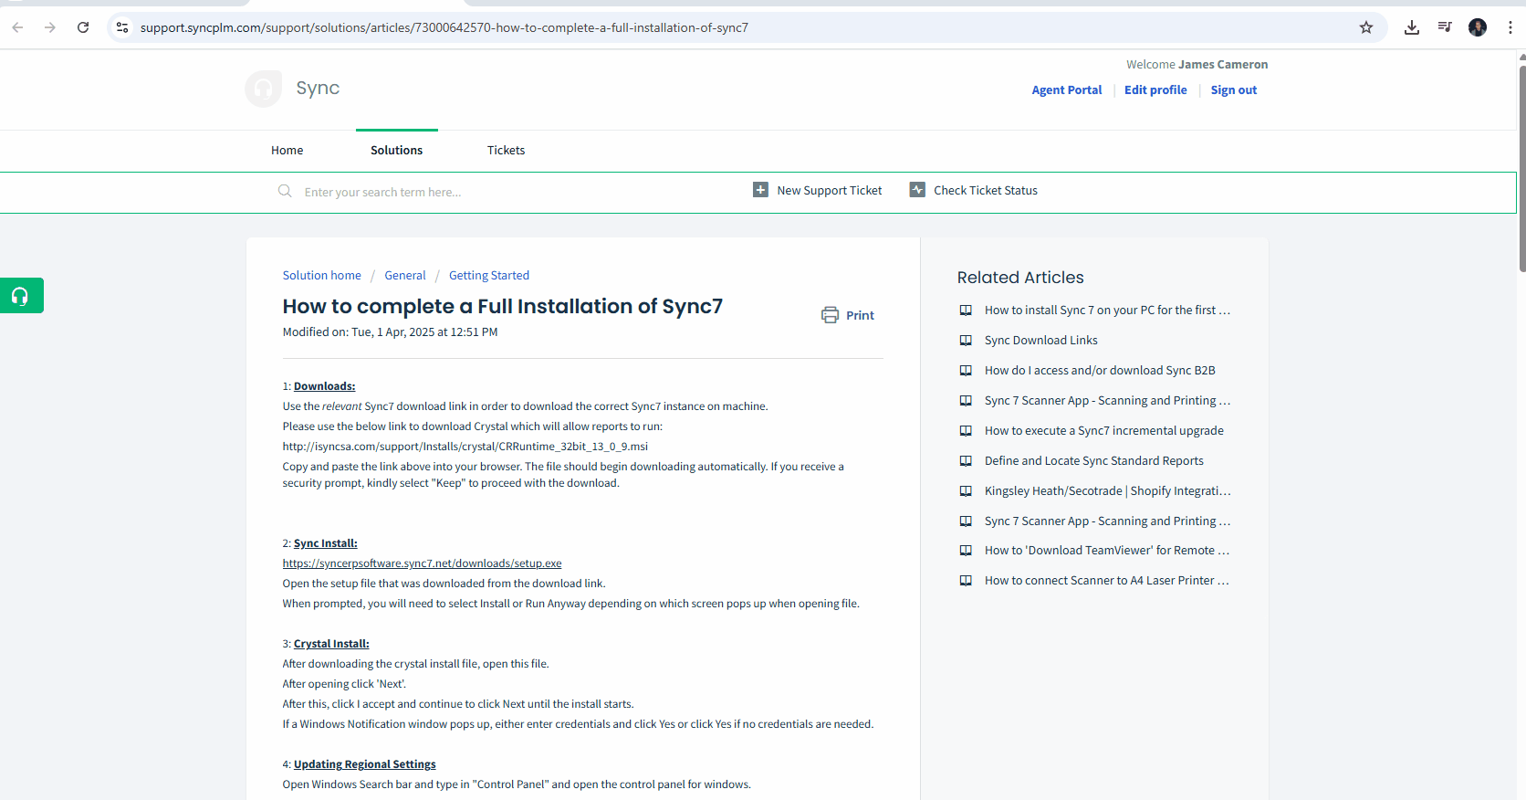The height and width of the screenshot is (800, 1526).
Task: Click Check Ticket Status link
Action: 986,191
